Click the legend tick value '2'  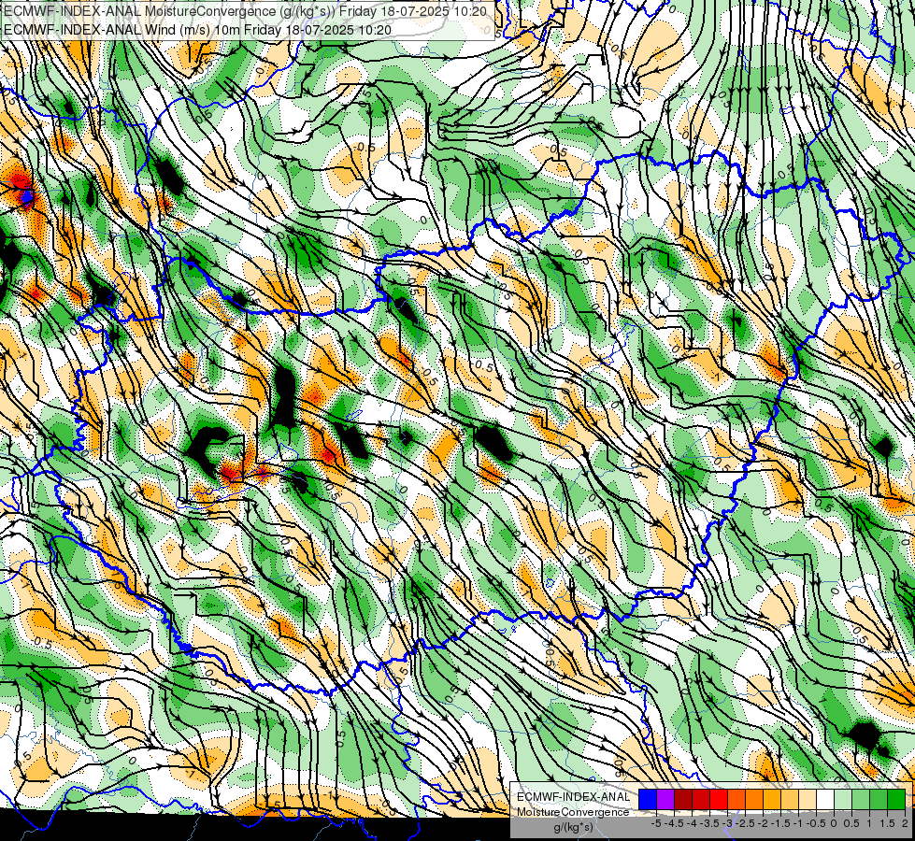coord(905,823)
